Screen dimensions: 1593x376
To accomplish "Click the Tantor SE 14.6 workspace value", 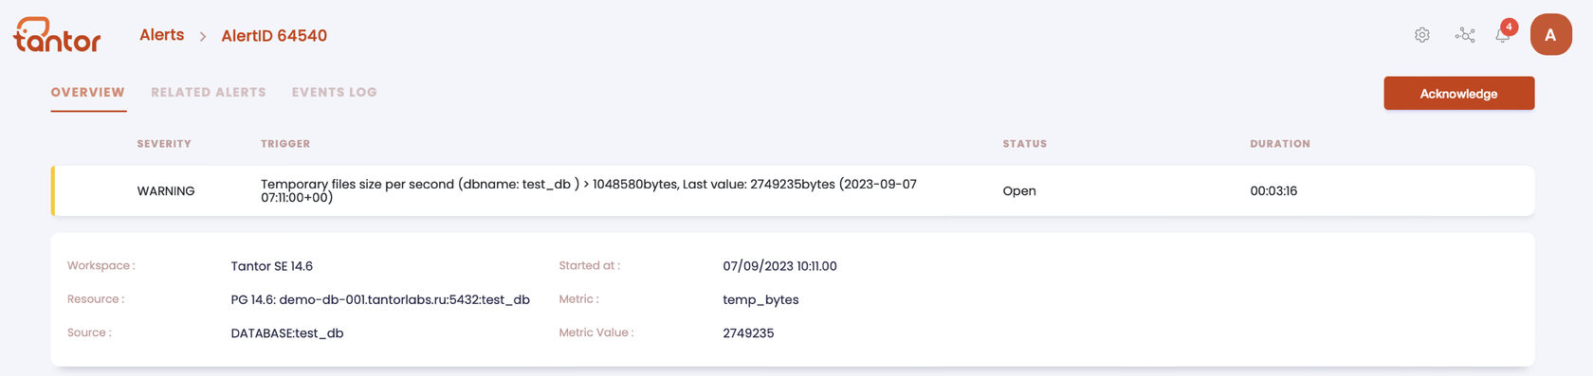I will [272, 266].
